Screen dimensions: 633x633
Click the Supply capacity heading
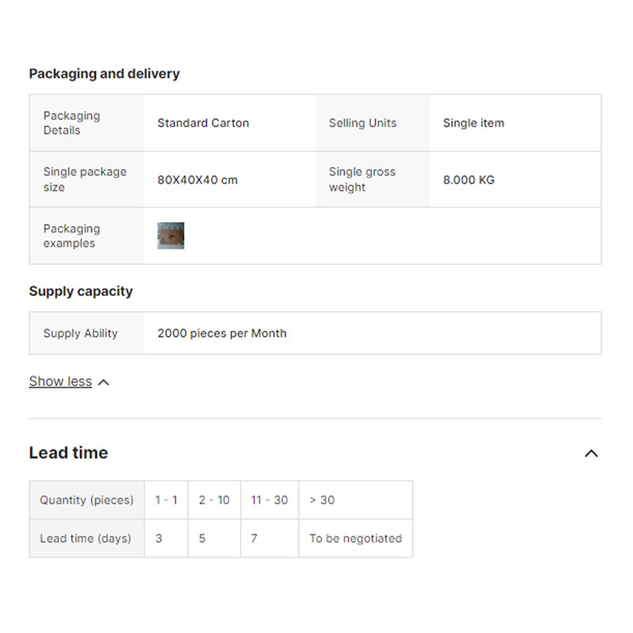click(81, 291)
